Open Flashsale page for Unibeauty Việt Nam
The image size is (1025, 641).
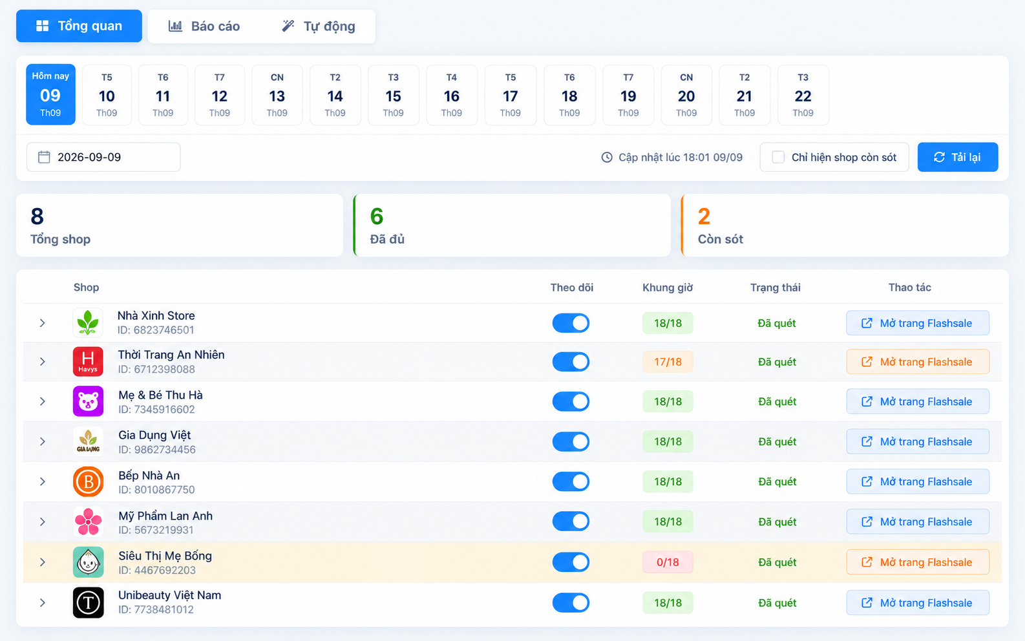tap(918, 603)
